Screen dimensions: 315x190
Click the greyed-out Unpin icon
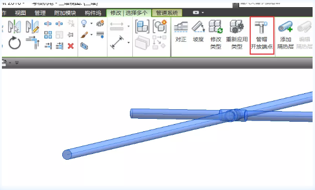(x=71, y=24)
